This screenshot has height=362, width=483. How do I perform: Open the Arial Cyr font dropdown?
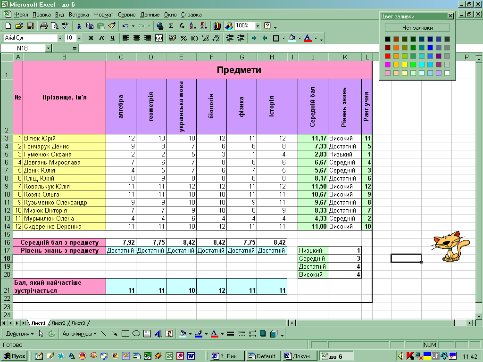(x=60, y=38)
